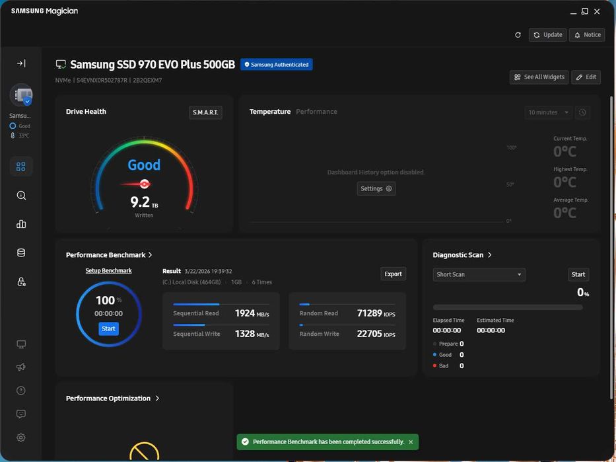Open Settings gear at sidebar bottom
Screen dimensions: 616x462
coord(21,438)
